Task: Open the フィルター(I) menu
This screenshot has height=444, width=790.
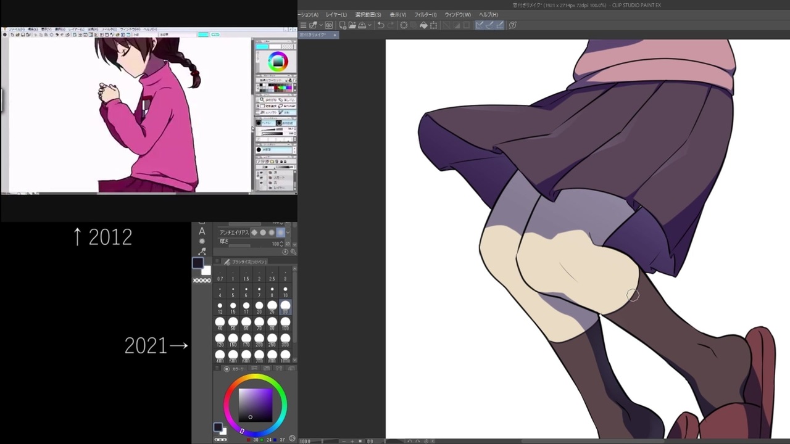Action: 426,15
